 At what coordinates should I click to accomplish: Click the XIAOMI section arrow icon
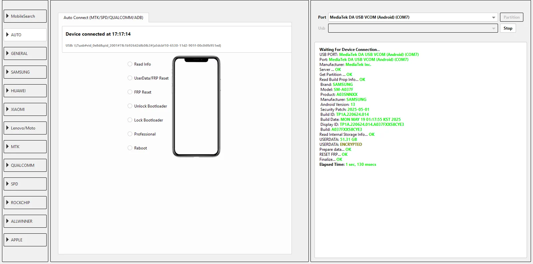click(x=7, y=109)
